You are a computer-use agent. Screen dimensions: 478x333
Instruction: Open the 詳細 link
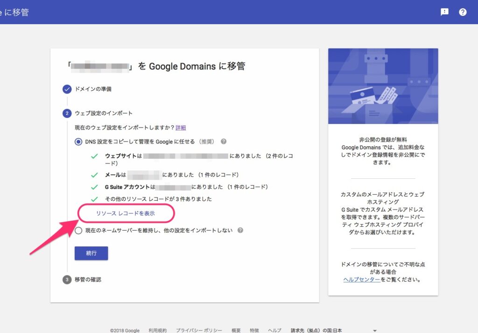(181, 128)
